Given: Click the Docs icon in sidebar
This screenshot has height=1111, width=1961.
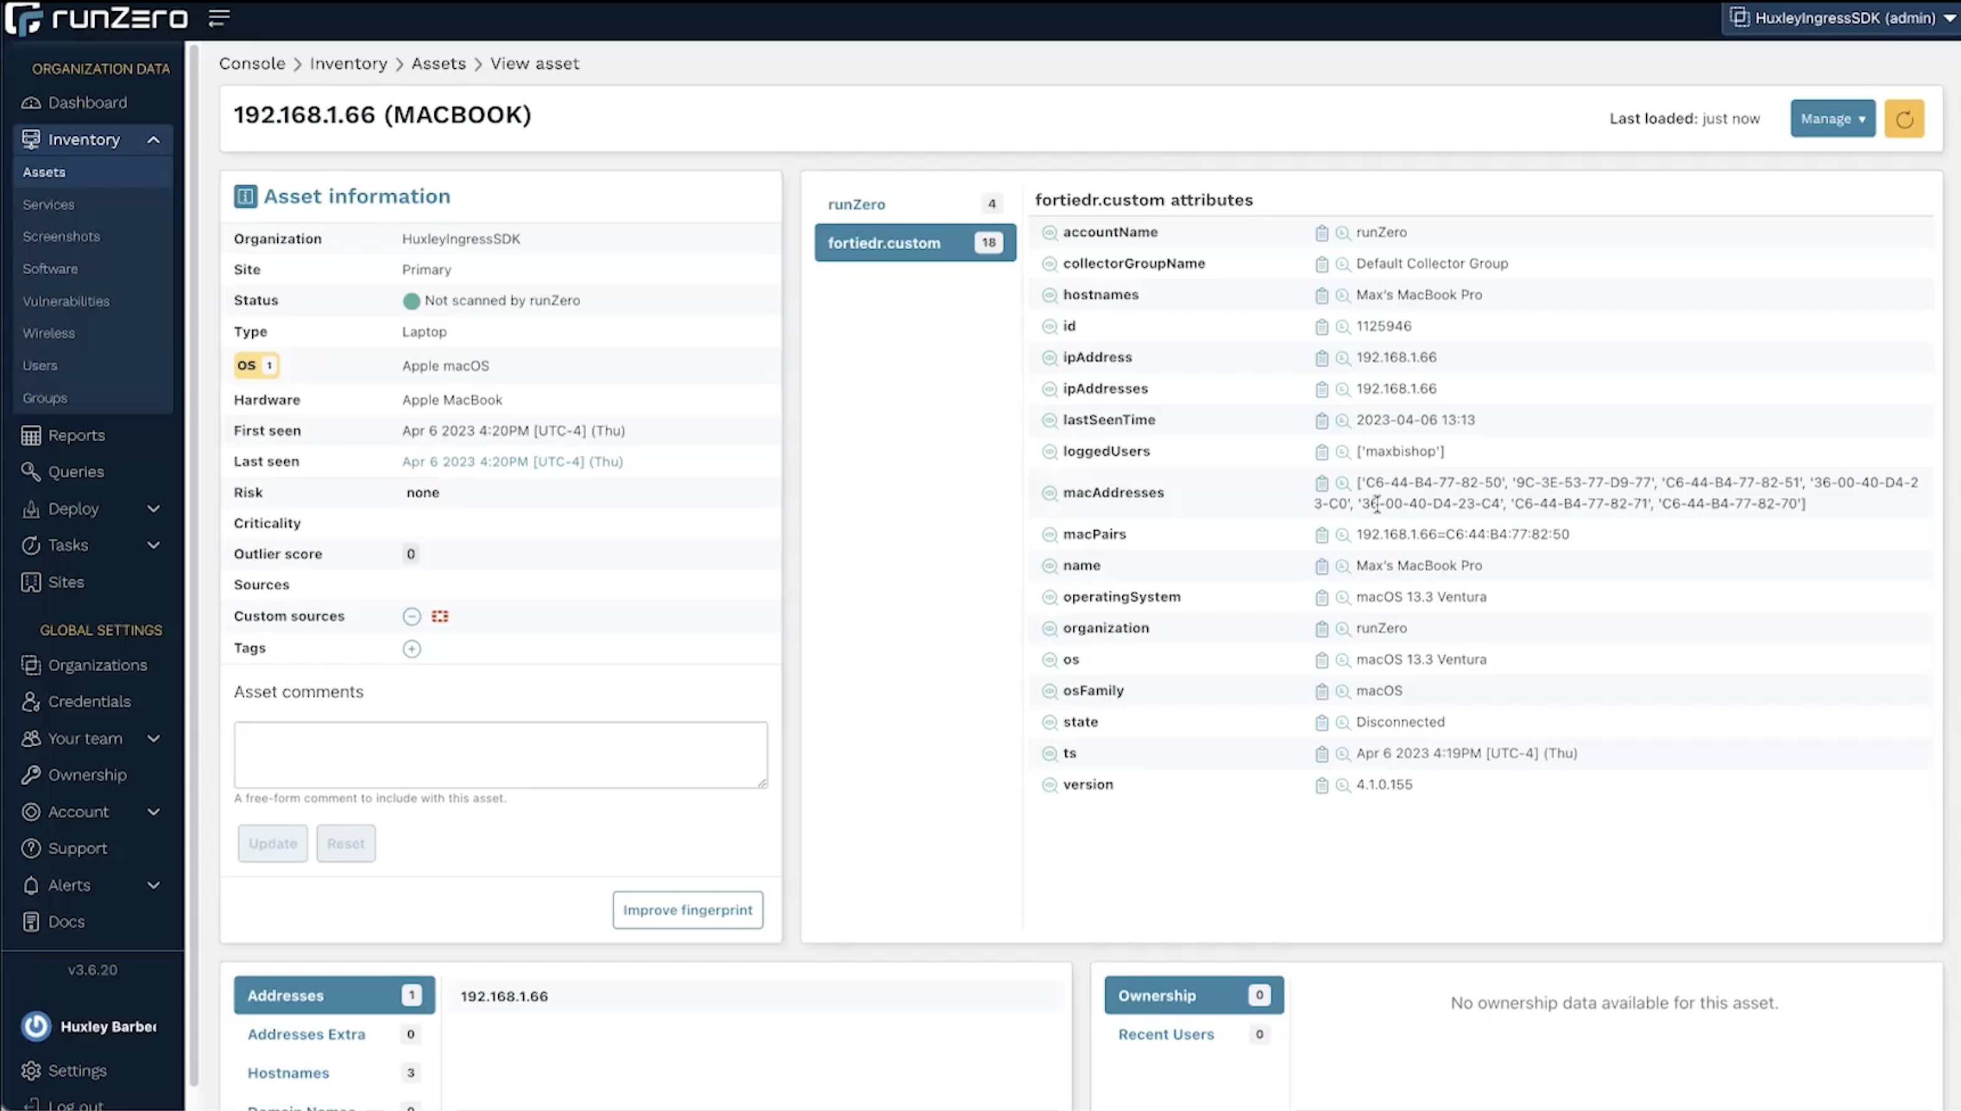Looking at the screenshot, I should click(31, 921).
